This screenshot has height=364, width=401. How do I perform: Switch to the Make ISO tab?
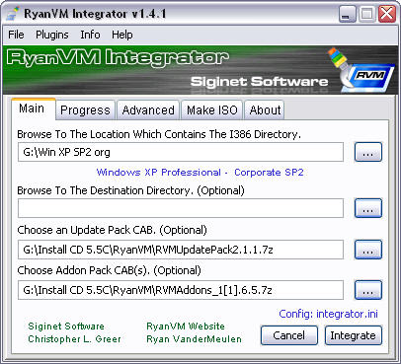click(212, 110)
